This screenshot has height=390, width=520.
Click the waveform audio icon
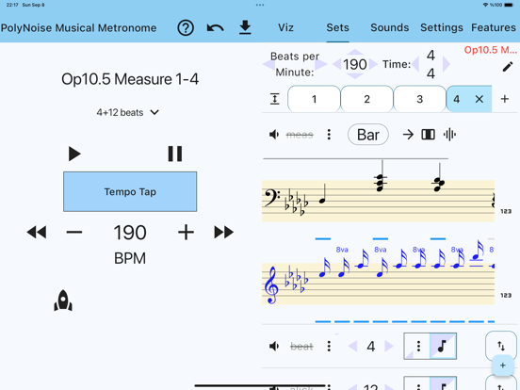(x=449, y=135)
